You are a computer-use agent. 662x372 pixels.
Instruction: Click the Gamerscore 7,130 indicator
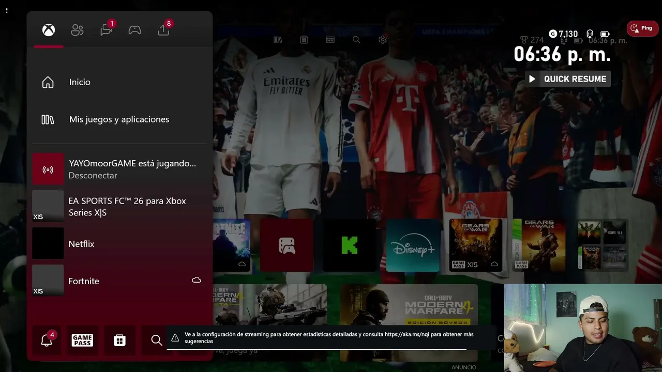563,34
